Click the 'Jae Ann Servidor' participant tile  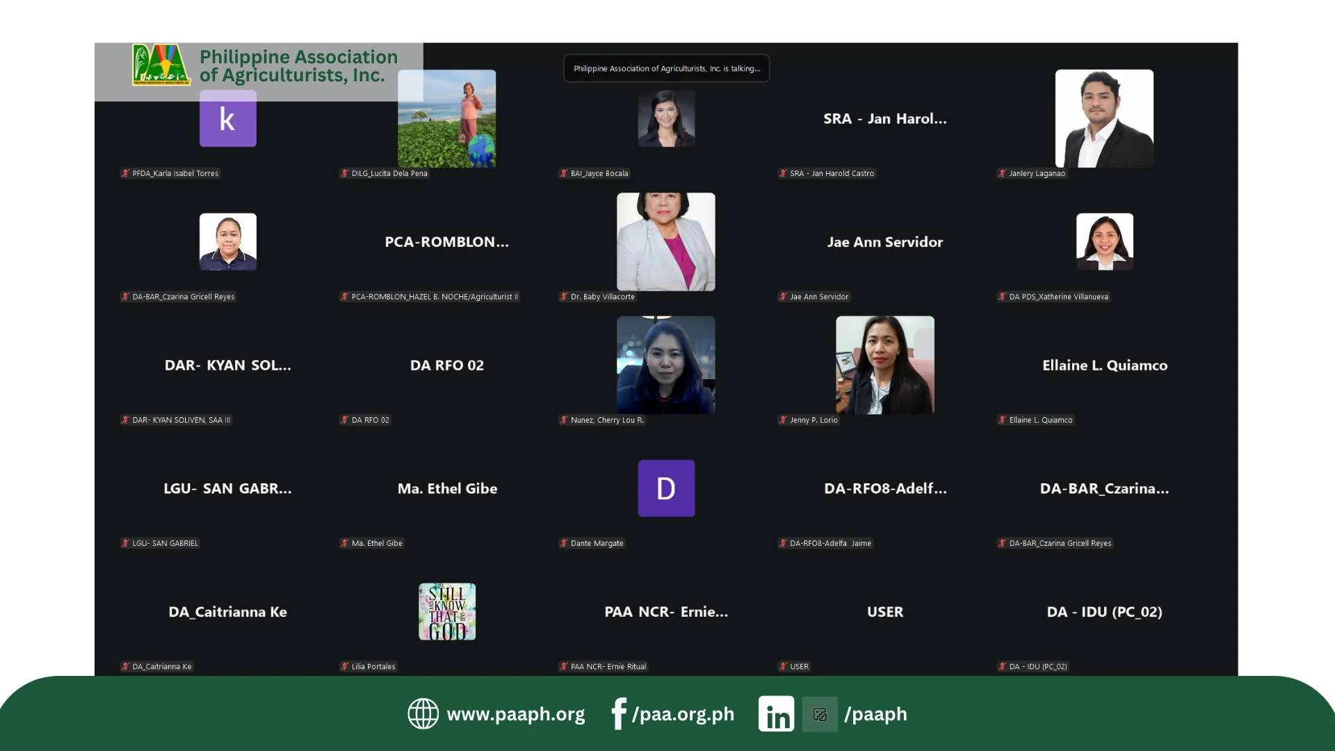tap(884, 242)
